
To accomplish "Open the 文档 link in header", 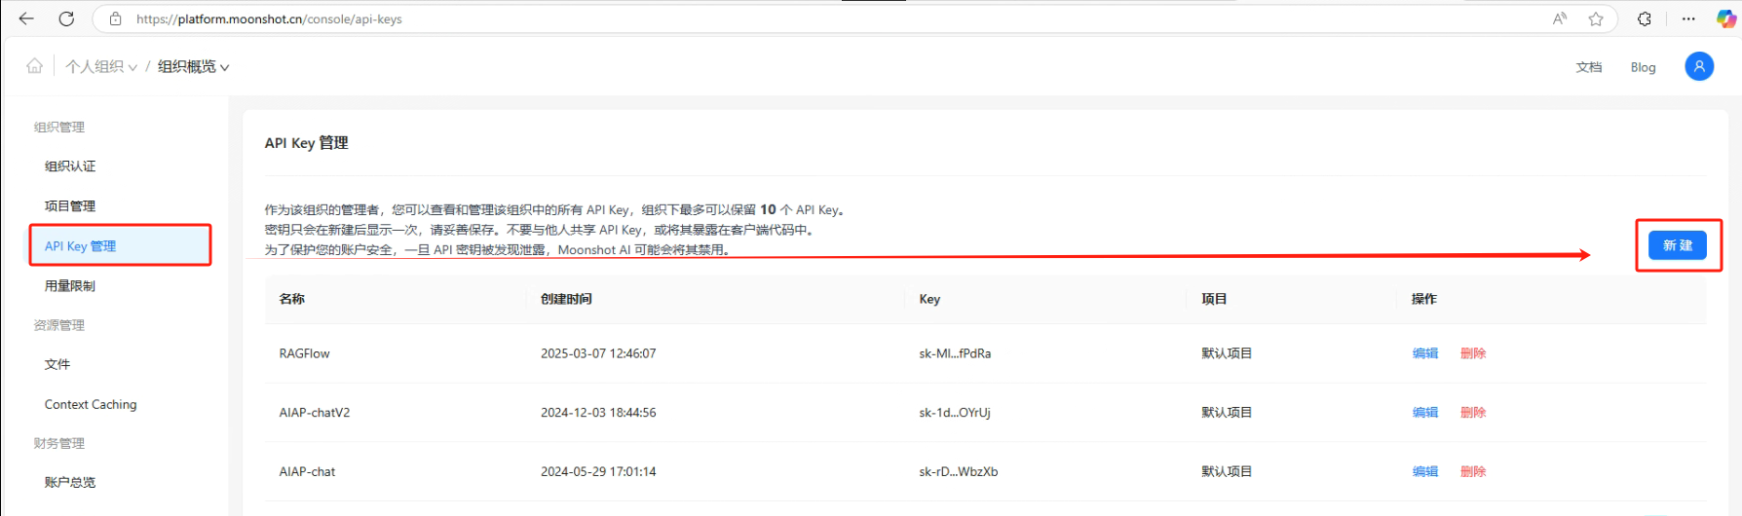I will click(x=1588, y=67).
